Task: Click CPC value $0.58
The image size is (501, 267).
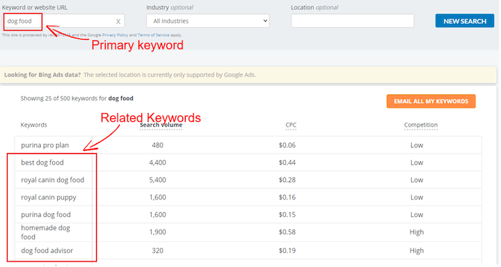Action: [x=287, y=232]
